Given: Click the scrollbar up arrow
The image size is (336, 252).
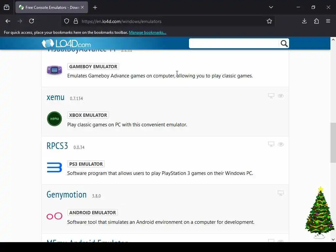Looking at the screenshot, I should click(333, 40).
